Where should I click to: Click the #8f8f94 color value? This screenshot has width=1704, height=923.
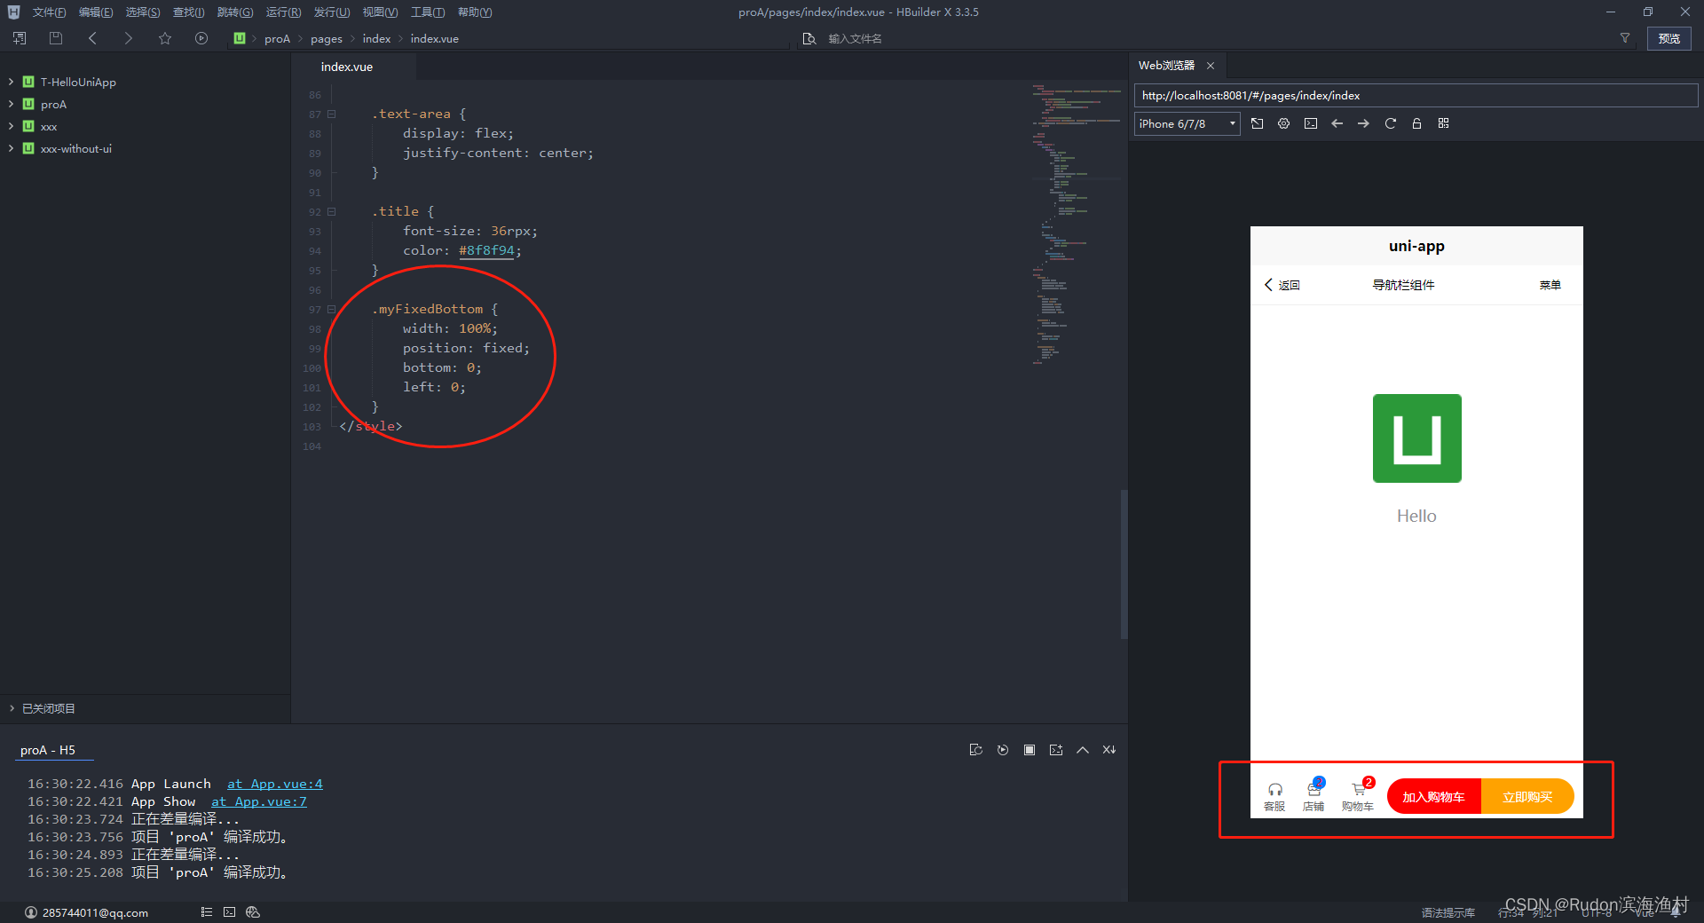click(x=486, y=250)
